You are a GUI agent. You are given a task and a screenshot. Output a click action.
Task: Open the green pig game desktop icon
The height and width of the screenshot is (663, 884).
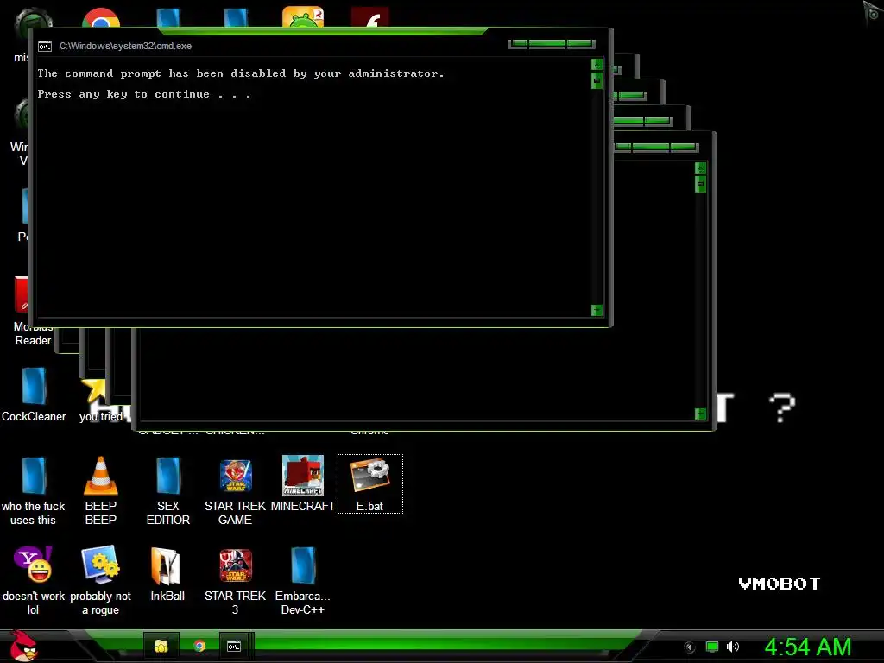click(x=303, y=17)
